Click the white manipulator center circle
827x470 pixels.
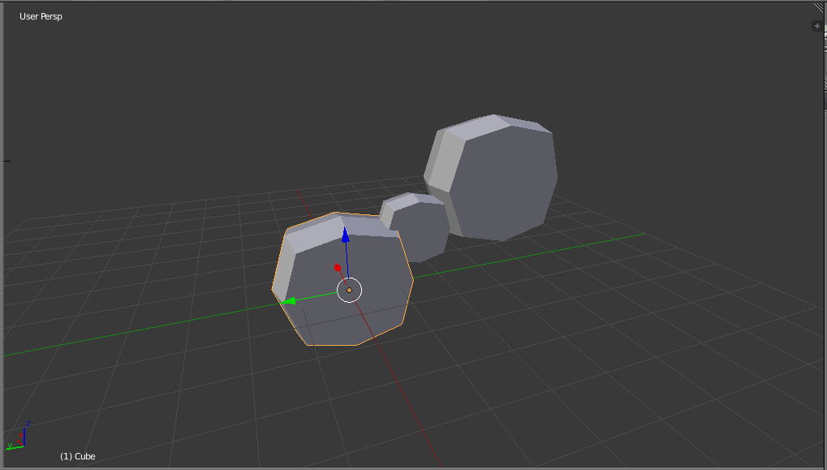point(349,290)
